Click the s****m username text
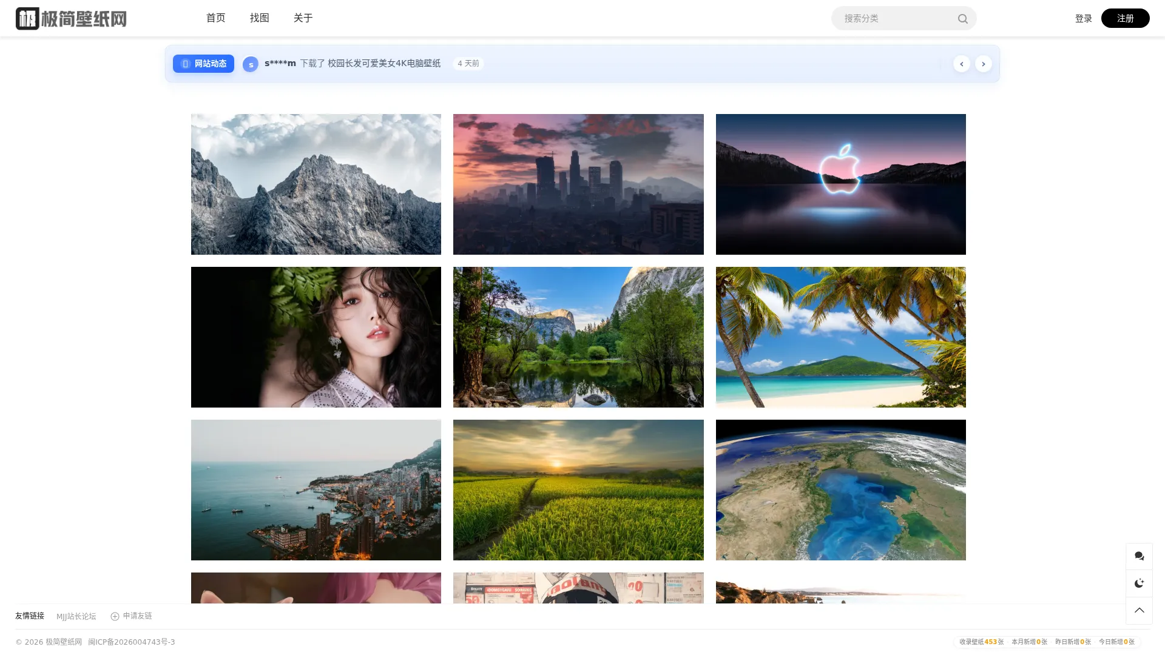The width and height of the screenshot is (1165, 655). [280, 63]
